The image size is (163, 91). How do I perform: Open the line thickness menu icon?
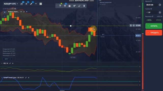click(x=65, y=6)
